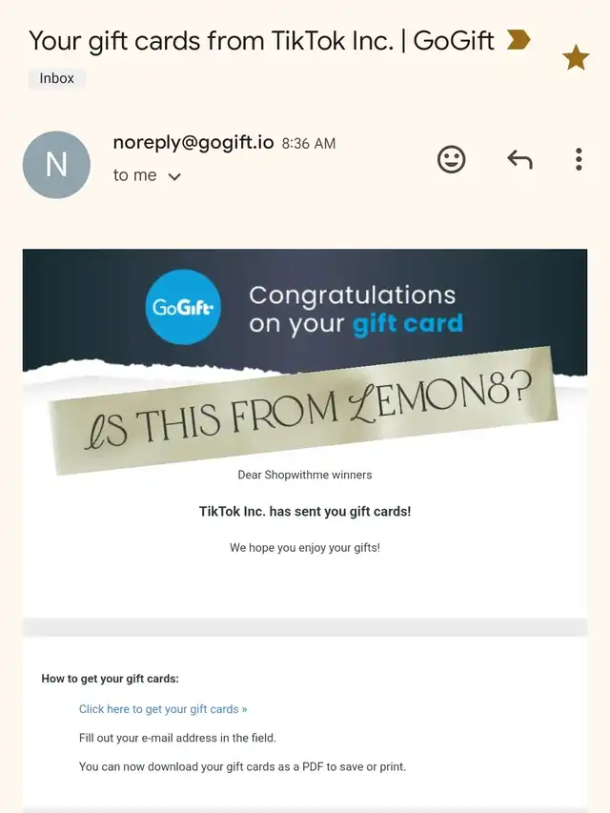The image size is (610, 813).
Task: Click the blue GoGift logo circle
Action: [183, 307]
